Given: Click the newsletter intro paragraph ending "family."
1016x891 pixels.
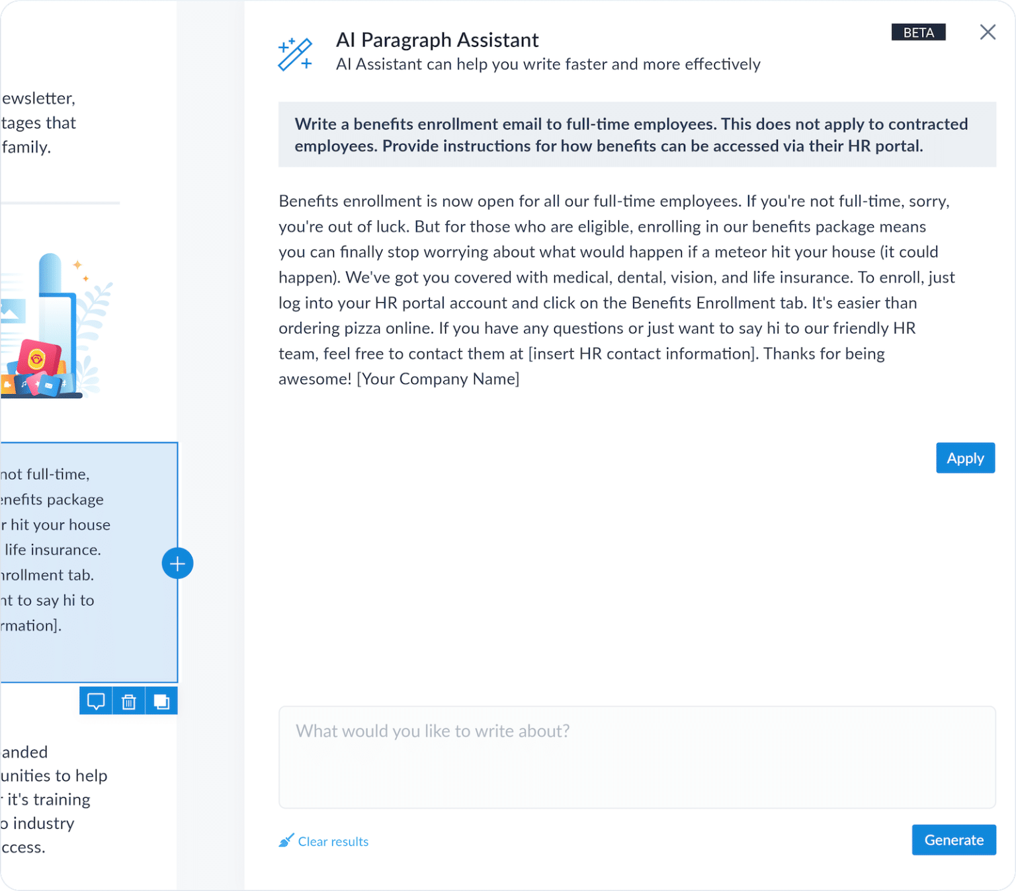Looking at the screenshot, I should click(38, 123).
